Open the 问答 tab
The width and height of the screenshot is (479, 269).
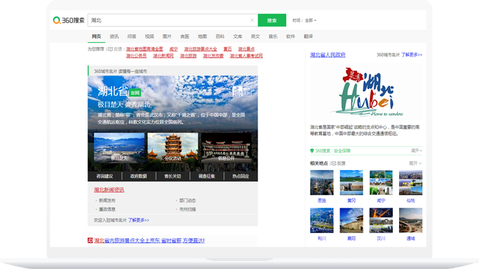coord(132,36)
